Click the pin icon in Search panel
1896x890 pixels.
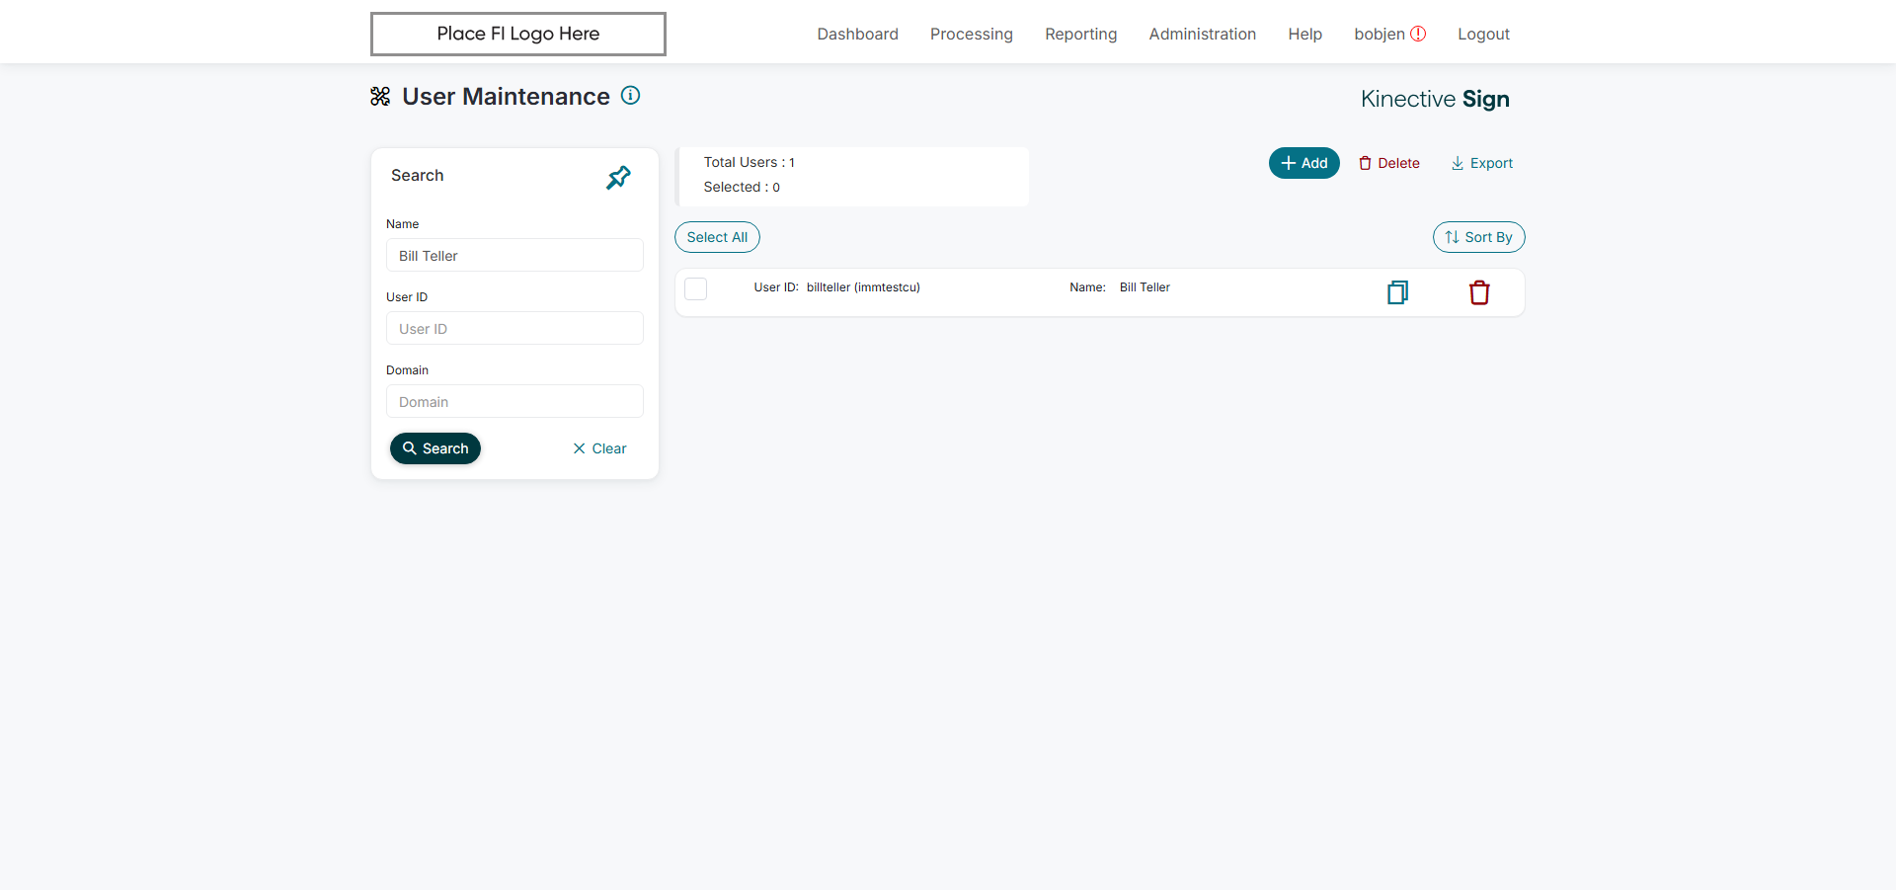[618, 178]
